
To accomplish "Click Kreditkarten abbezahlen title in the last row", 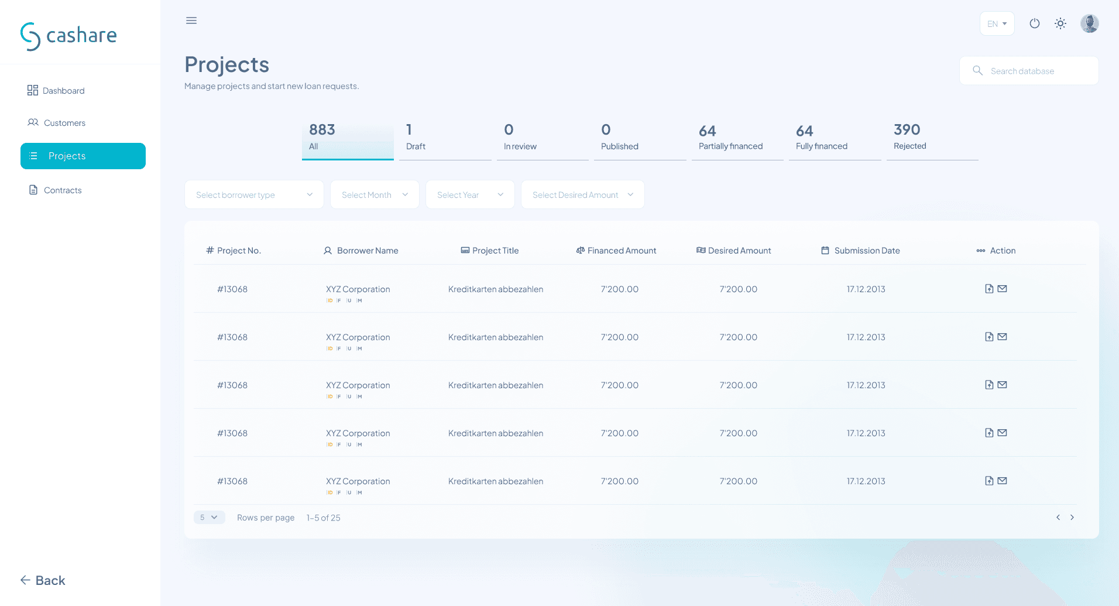I will click(x=496, y=481).
